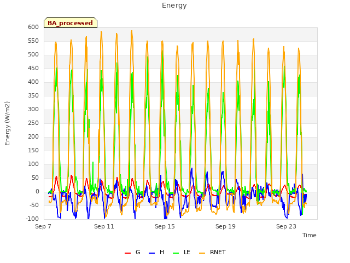Click the 400 y-axis tick label
Viewport: 350px width, 263px height.
click(33, 82)
